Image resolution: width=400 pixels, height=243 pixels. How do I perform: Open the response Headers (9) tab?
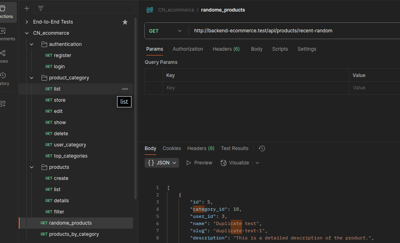click(x=201, y=148)
